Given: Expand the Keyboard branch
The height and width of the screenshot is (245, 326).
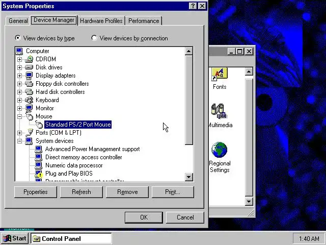Looking at the screenshot, I should (x=19, y=100).
